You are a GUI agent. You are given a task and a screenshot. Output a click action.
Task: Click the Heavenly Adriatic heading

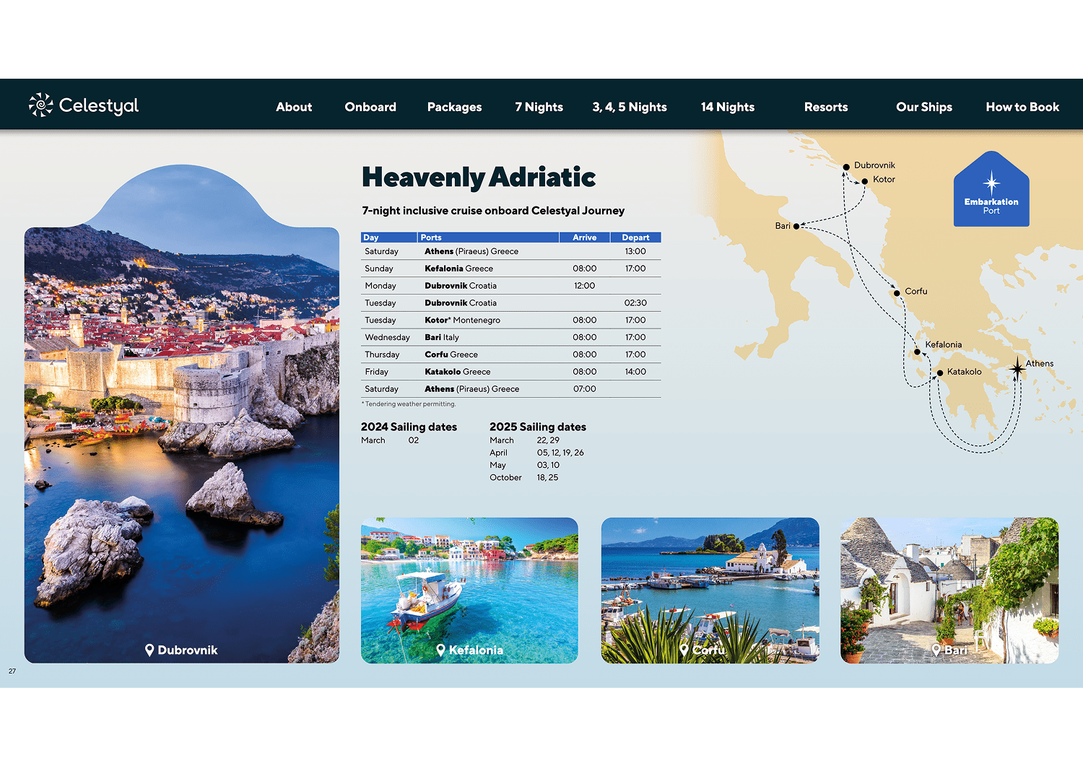pos(479,178)
